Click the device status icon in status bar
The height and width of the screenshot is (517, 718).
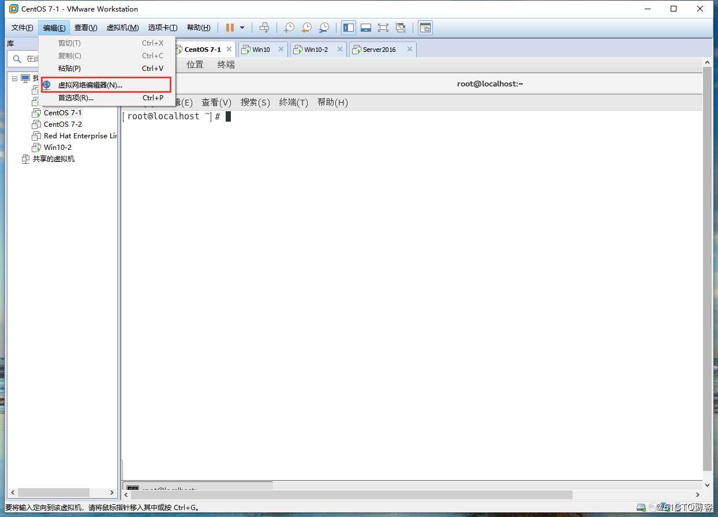(641, 507)
